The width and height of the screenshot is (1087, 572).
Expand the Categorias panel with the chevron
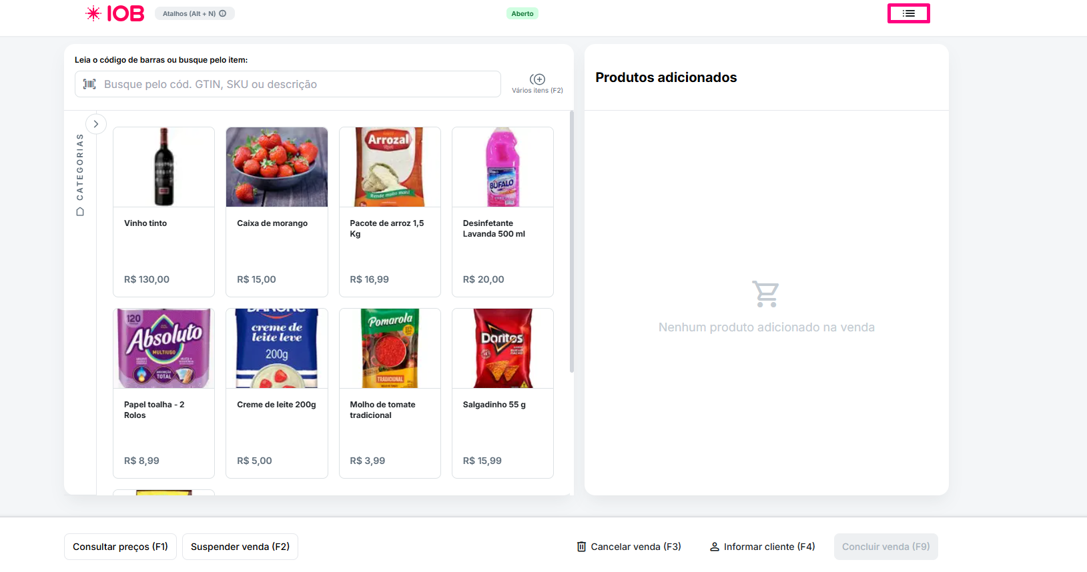[x=96, y=124]
